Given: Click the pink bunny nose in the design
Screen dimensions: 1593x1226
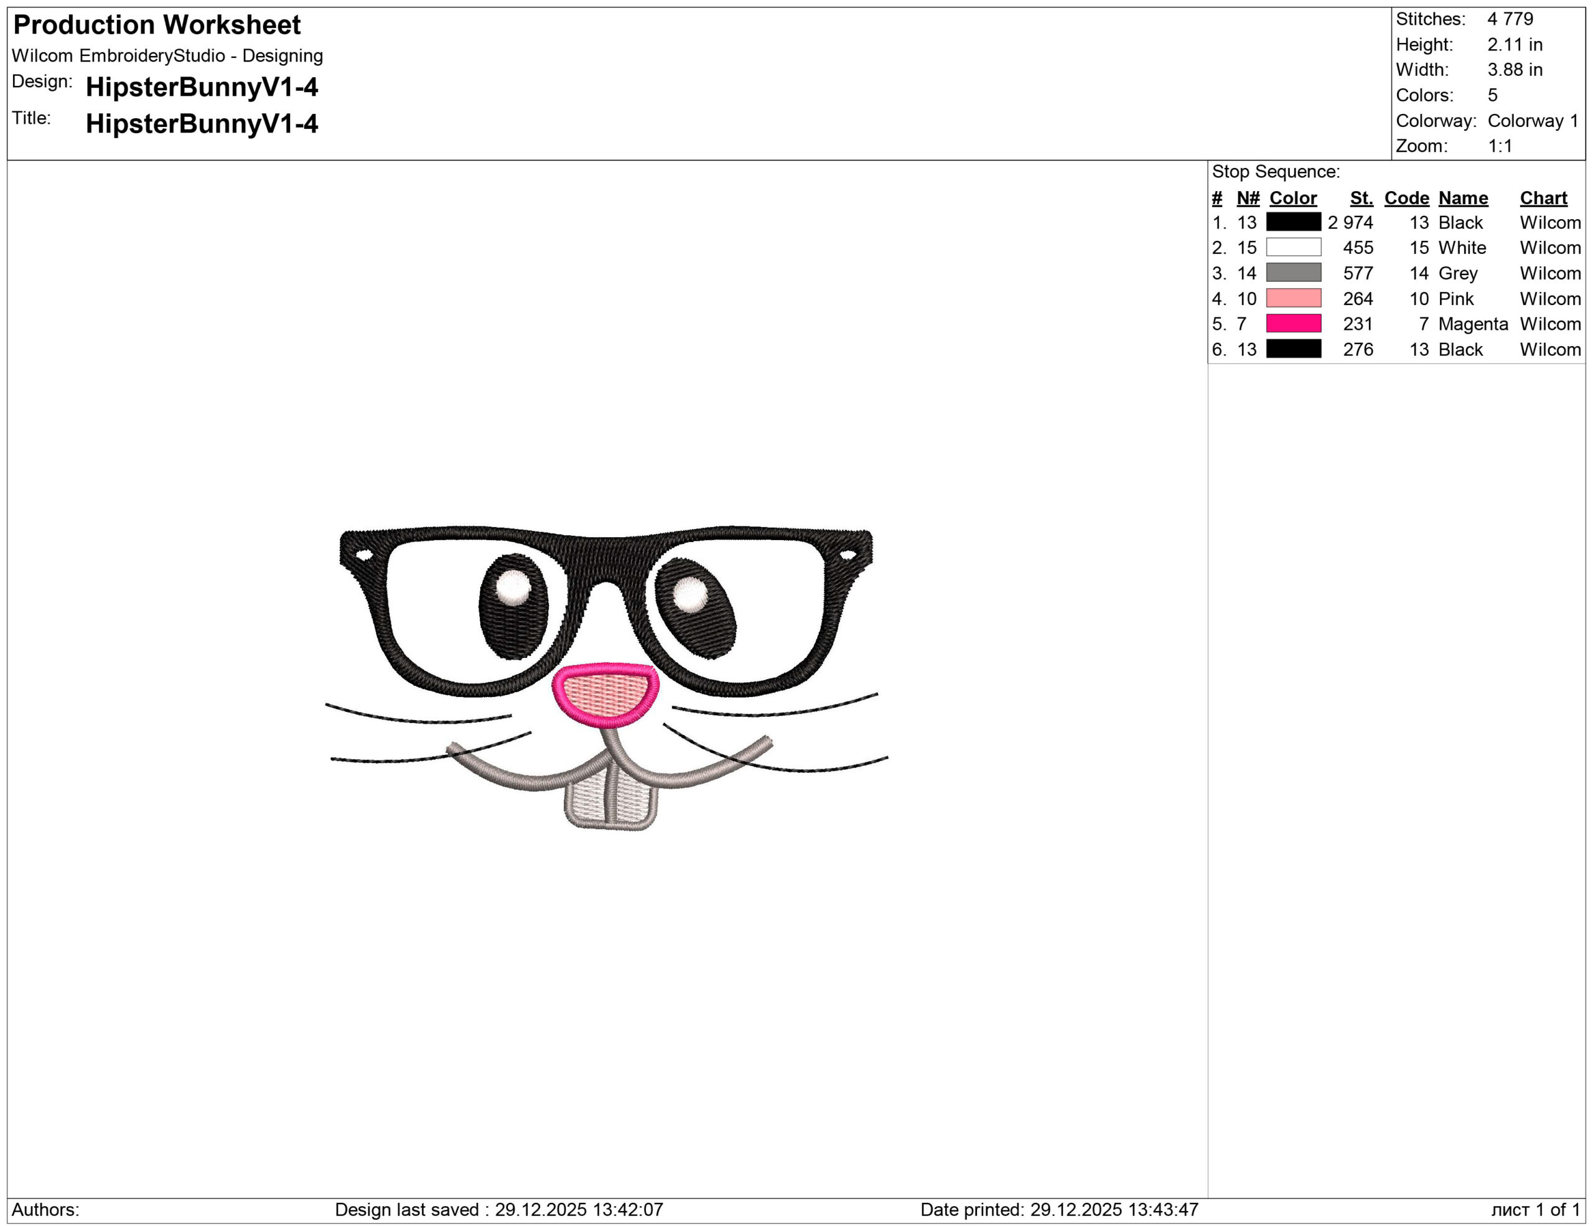Looking at the screenshot, I should tap(605, 693).
